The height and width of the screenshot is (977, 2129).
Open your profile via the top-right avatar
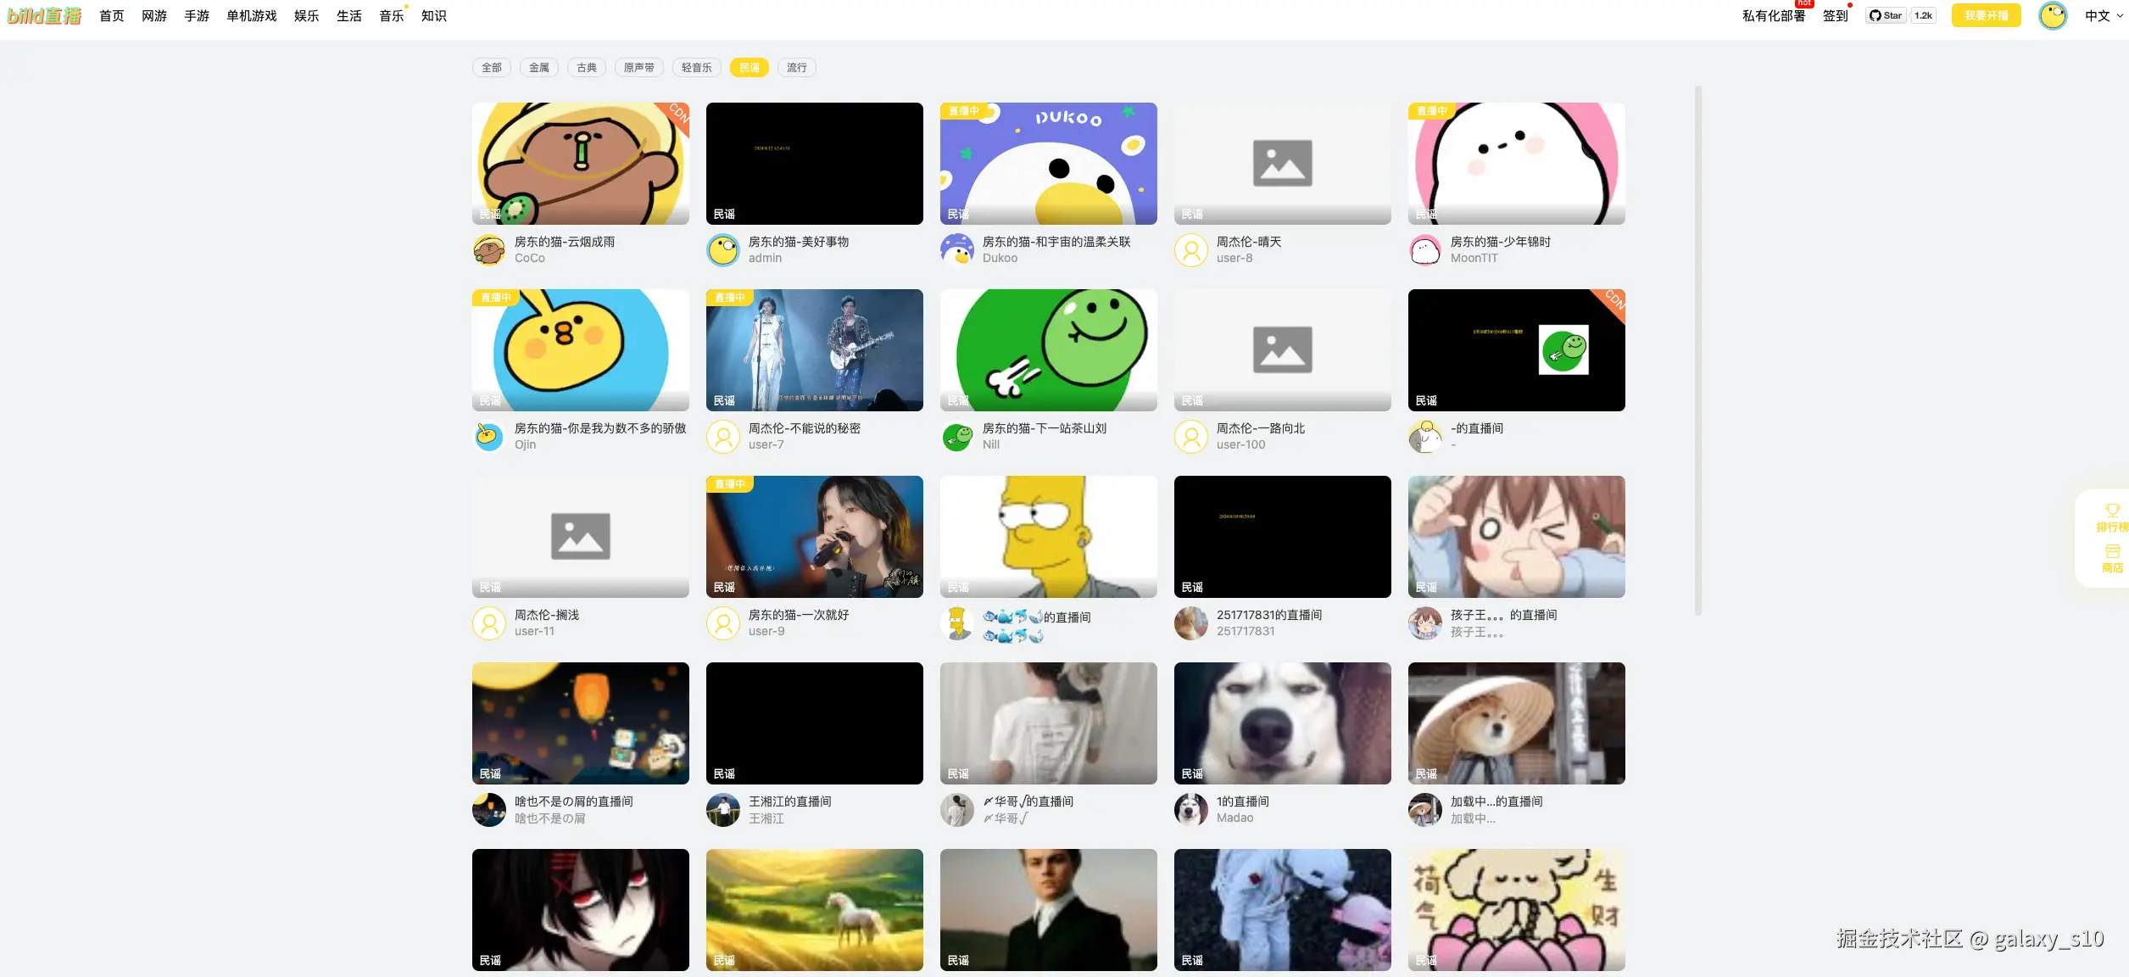2052,15
